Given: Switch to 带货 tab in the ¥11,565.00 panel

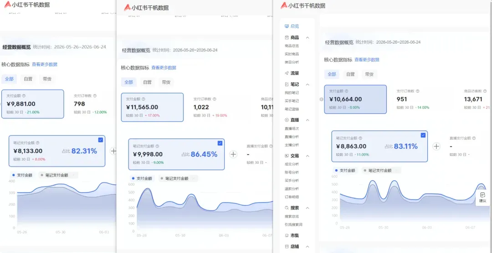Looking at the screenshot, I should tap(166, 82).
